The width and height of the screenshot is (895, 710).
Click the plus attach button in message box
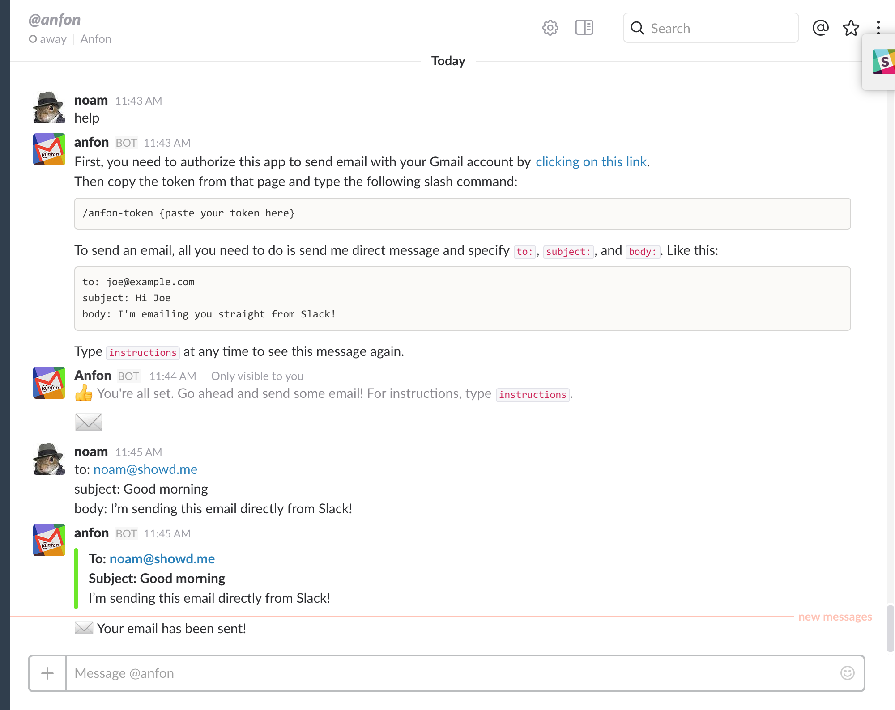[47, 673]
